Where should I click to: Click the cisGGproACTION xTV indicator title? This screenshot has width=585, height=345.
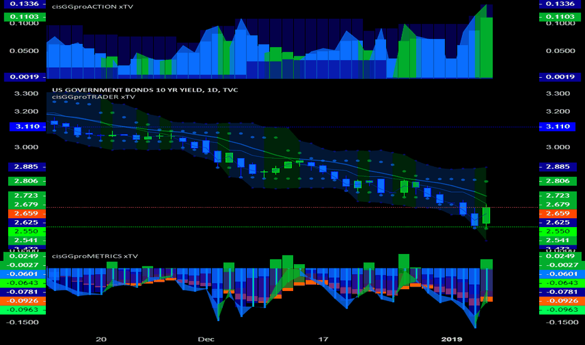point(92,7)
